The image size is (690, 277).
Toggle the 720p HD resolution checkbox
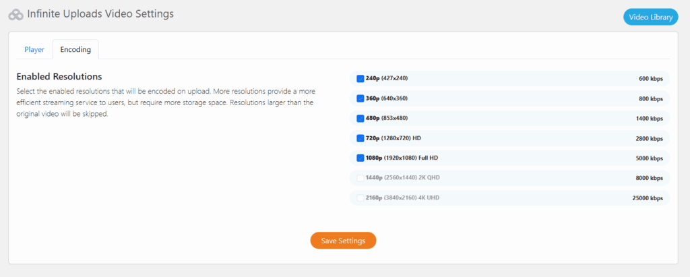(360, 138)
